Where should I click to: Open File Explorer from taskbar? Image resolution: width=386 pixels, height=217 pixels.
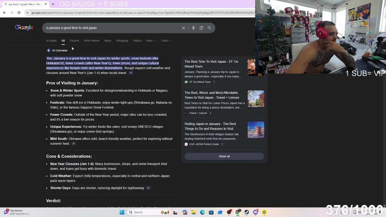pos(193,212)
